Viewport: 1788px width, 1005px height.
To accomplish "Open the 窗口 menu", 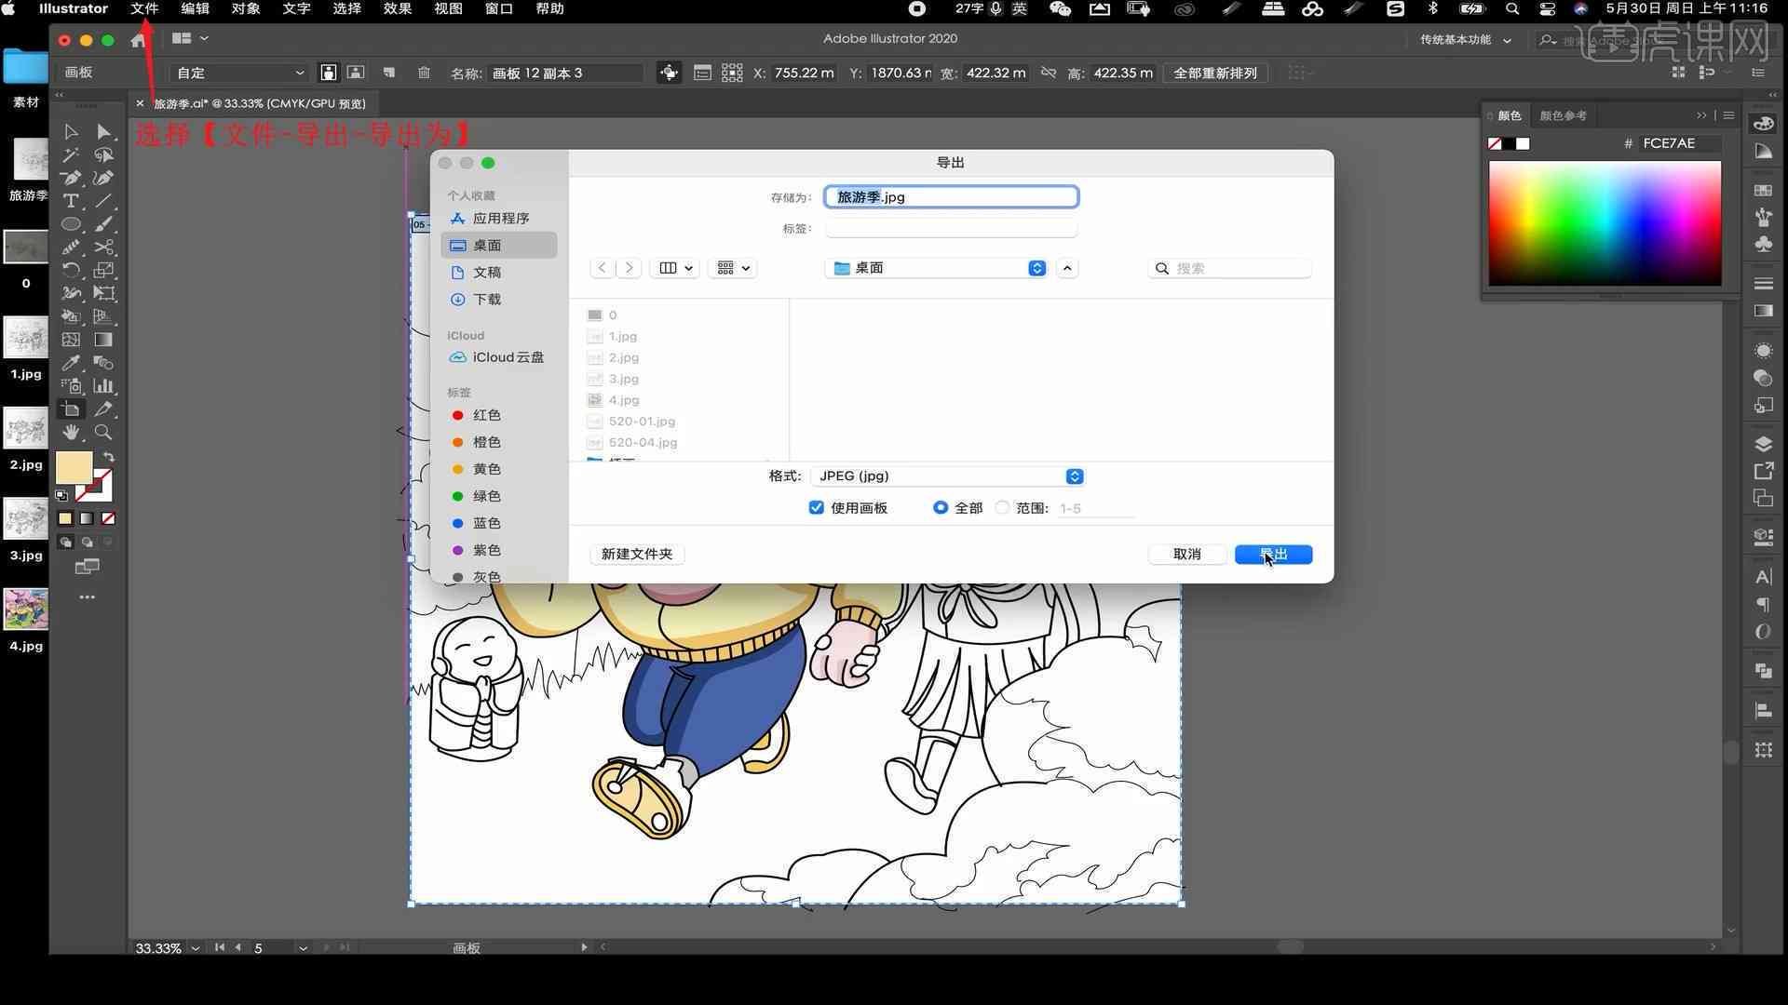I will pyautogui.click(x=499, y=9).
